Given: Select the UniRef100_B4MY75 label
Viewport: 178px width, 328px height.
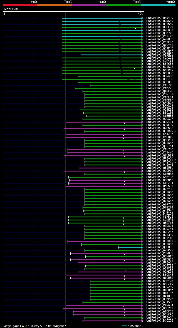Looking at the screenshot, I should [x=160, y=281].
